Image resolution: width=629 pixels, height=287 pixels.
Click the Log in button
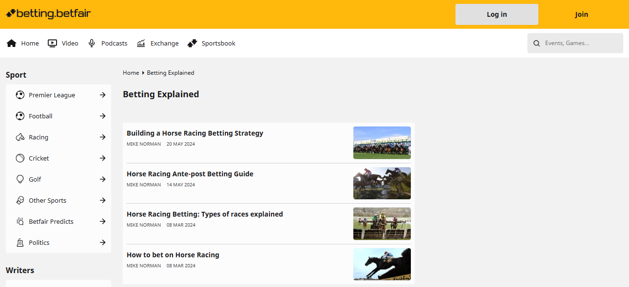click(497, 14)
